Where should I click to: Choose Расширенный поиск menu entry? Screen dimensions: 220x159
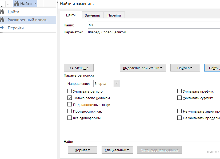coord(28,20)
